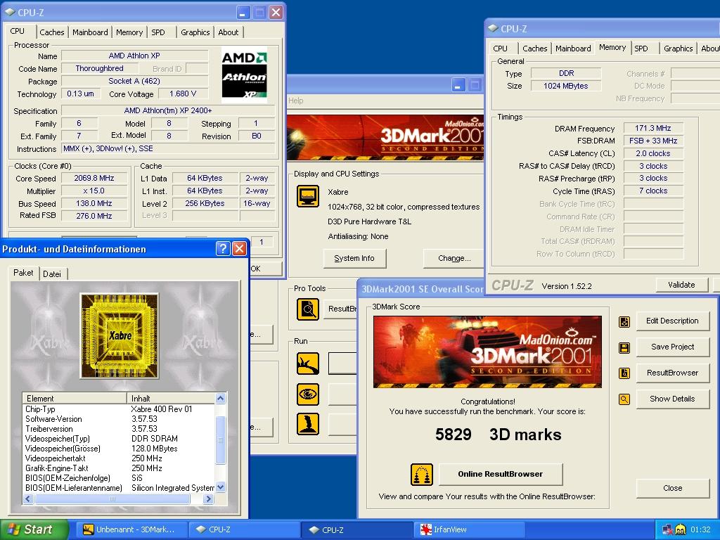Viewport: 720px width, 540px height.
Task: Switch to the Datei tab
Action: point(52,274)
